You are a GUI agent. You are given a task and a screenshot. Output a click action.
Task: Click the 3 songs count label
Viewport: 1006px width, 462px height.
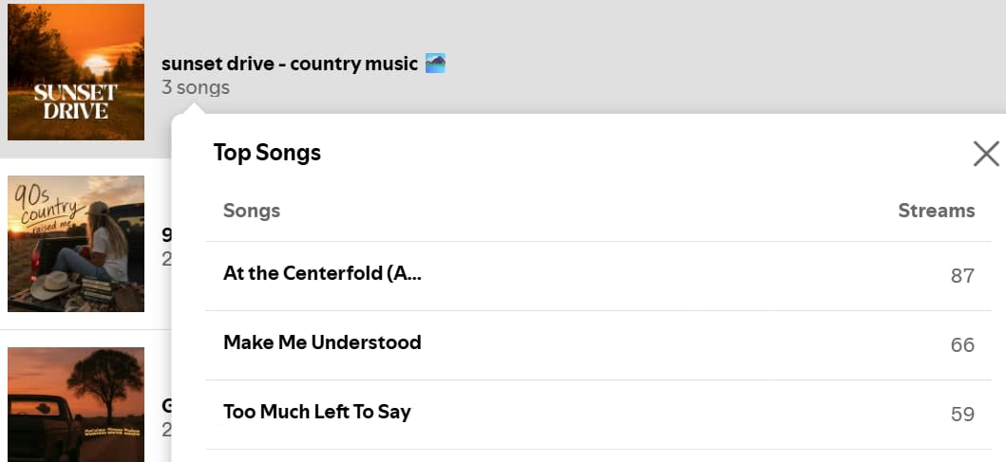click(x=196, y=87)
